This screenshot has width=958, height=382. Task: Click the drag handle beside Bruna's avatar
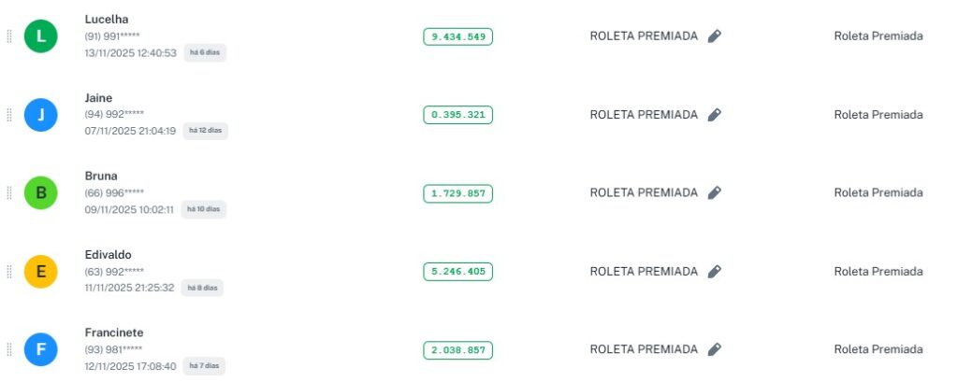(9, 193)
